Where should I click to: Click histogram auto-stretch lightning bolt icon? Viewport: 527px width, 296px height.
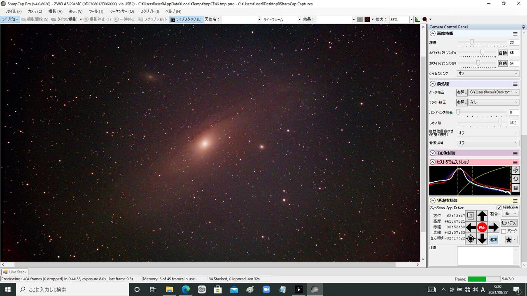pyautogui.click(x=515, y=170)
